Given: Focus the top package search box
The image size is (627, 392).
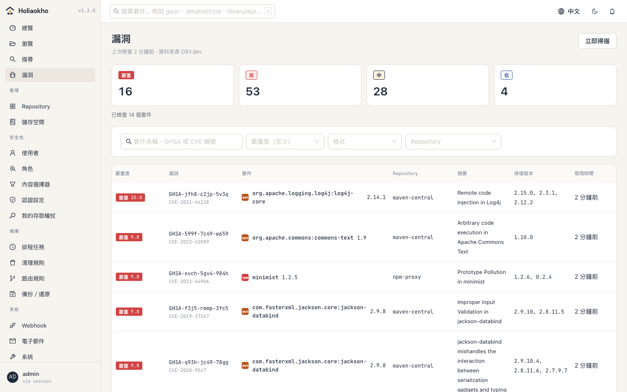Looking at the screenshot, I should pos(192,11).
